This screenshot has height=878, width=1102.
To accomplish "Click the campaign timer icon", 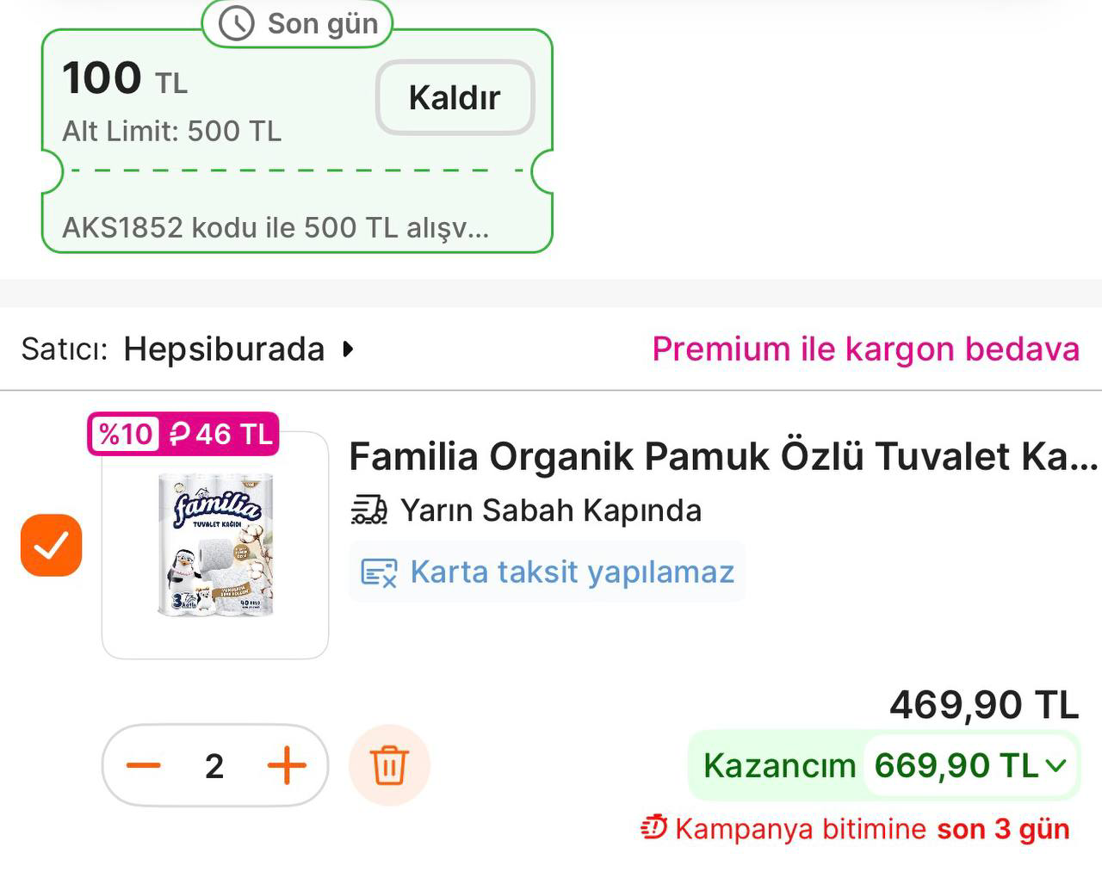I will (653, 828).
